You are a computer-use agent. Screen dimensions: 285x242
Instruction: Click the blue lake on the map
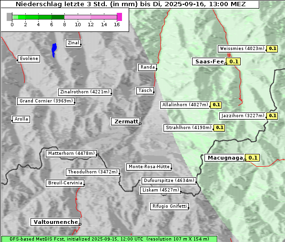(x=54, y=50)
